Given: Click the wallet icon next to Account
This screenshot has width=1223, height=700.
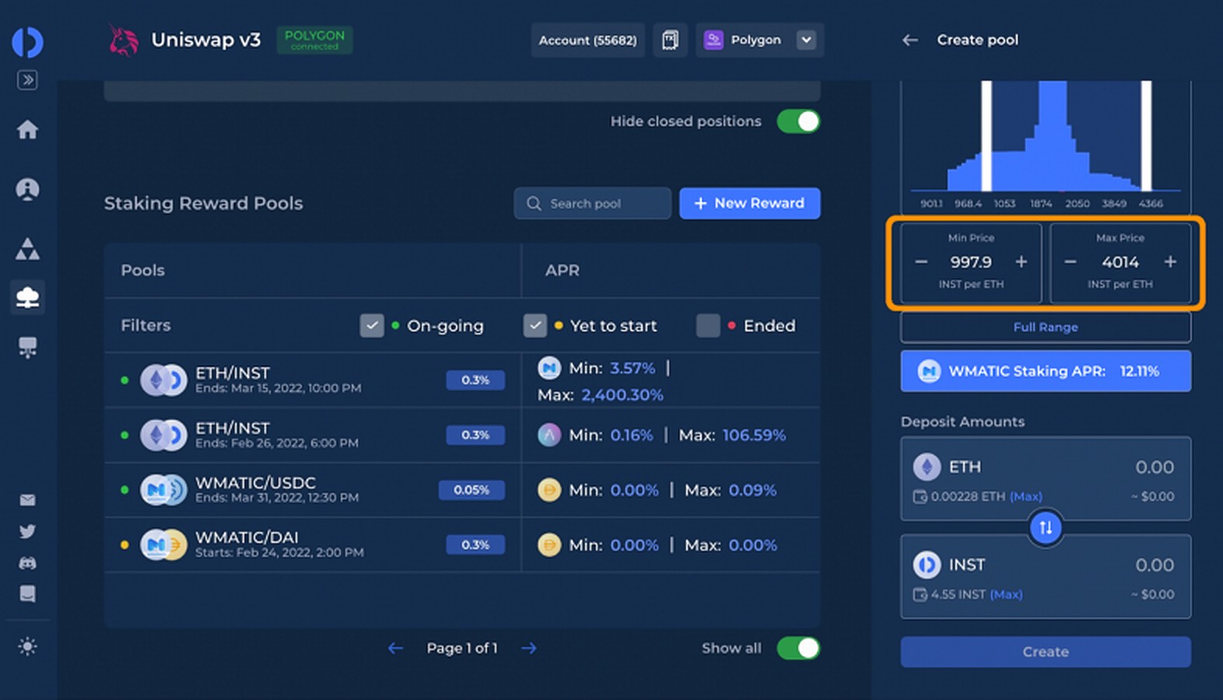Looking at the screenshot, I should click(670, 40).
